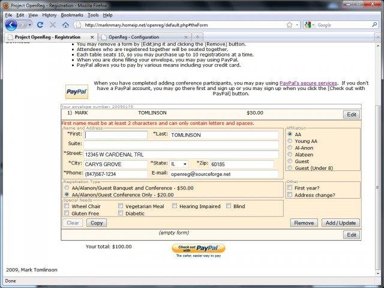The image size is (384, 288).
Task: Check the Gluten Free box
Action: 67,213
